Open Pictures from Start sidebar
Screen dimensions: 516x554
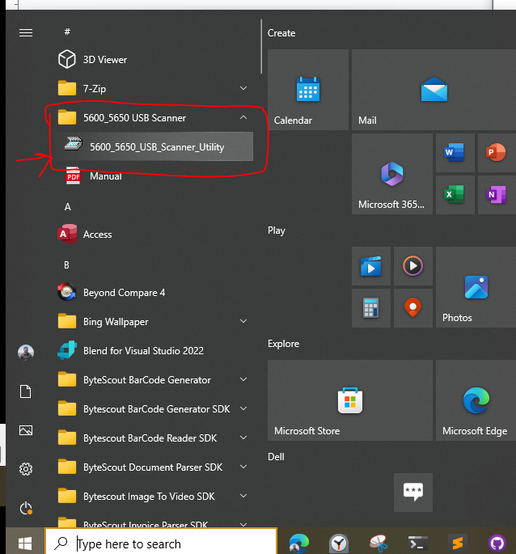26,430
